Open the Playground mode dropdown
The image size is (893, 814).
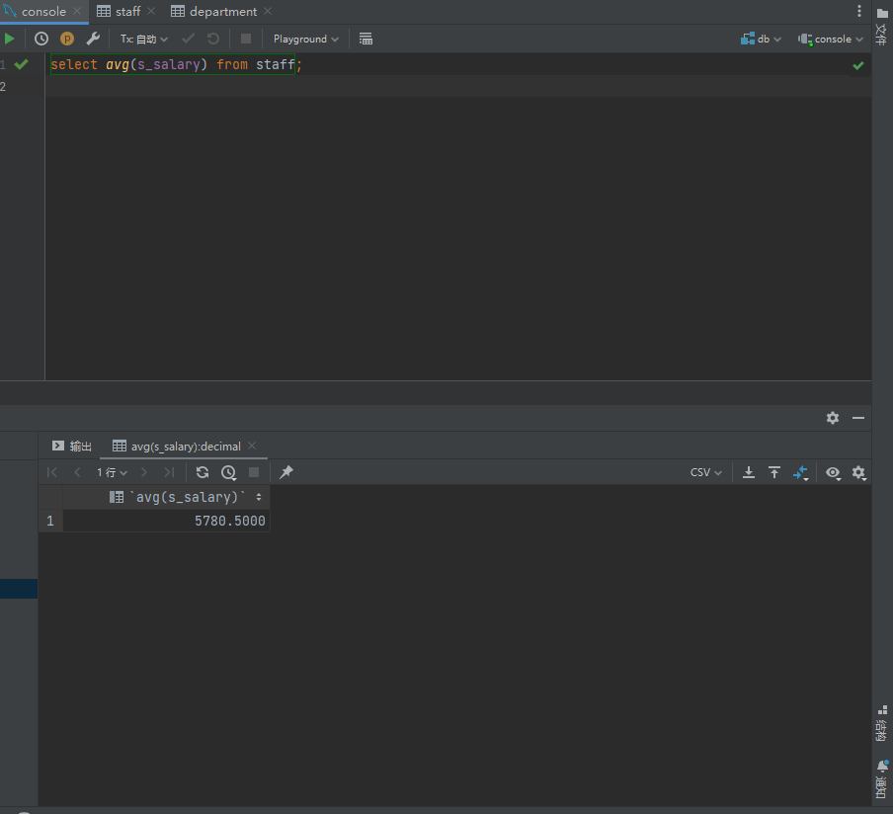pos(306,39)
